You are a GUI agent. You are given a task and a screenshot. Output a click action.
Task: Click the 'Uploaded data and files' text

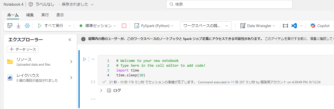click(33, 65)
